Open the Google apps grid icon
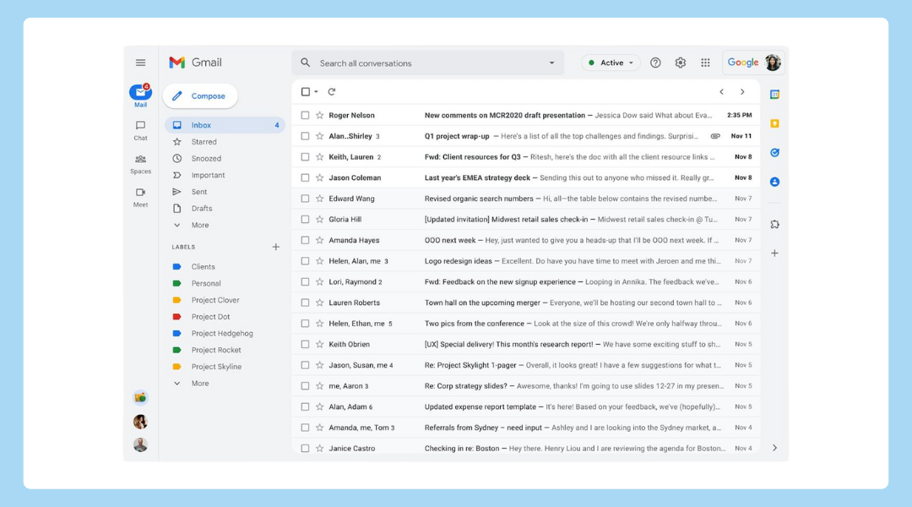This screenshot has width=912, height=507. tap(705, 63)
